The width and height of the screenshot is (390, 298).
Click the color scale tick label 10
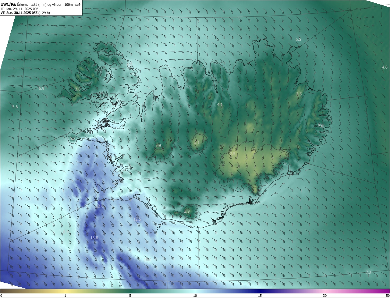point(195,296)
